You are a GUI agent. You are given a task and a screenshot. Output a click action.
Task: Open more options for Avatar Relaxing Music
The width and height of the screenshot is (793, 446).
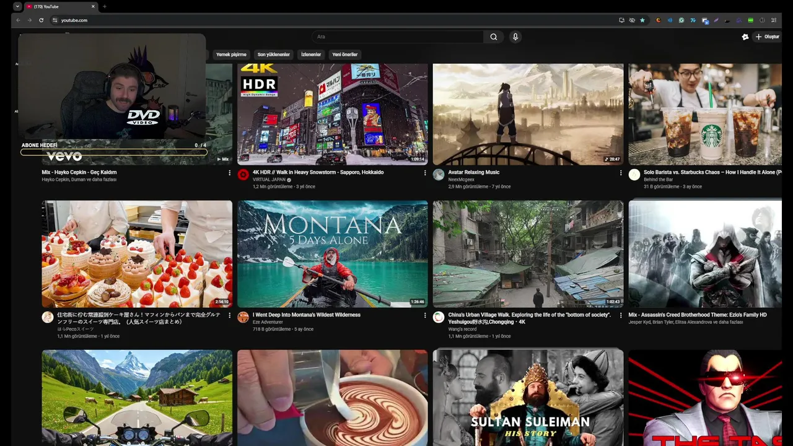[621, 173]
